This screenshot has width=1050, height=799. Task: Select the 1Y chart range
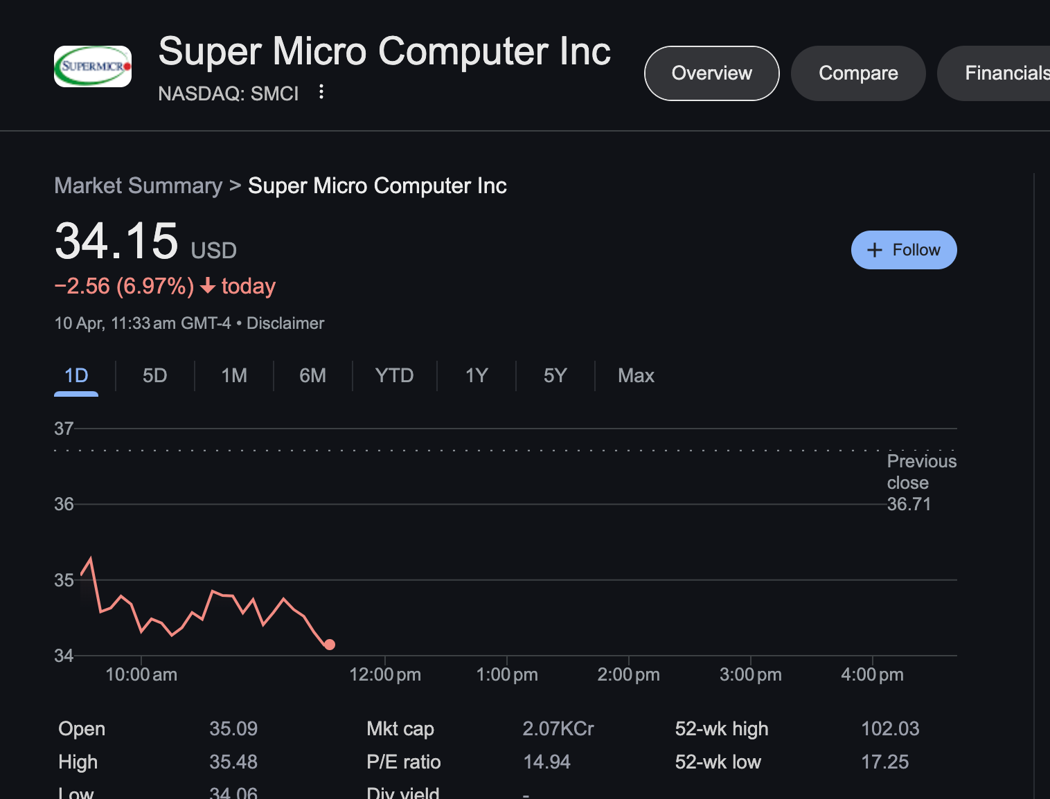point(477,376)
